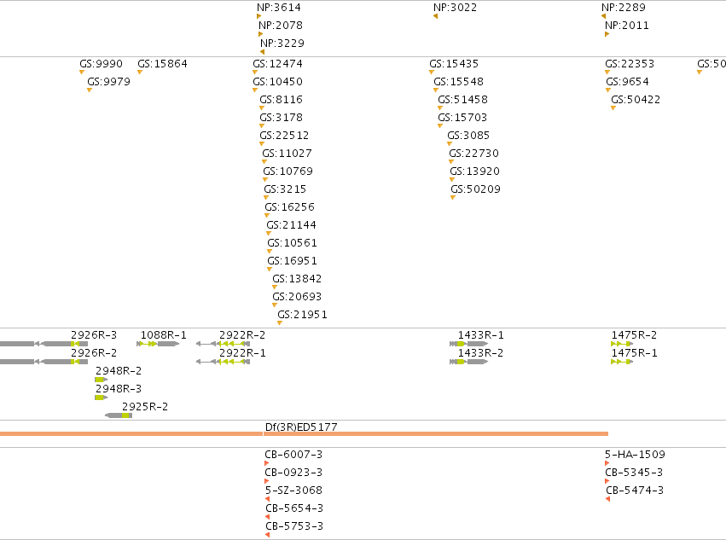Click the 1433R-2 gene glyph
This screenshot has width=726, height=540.
(468, 362)
